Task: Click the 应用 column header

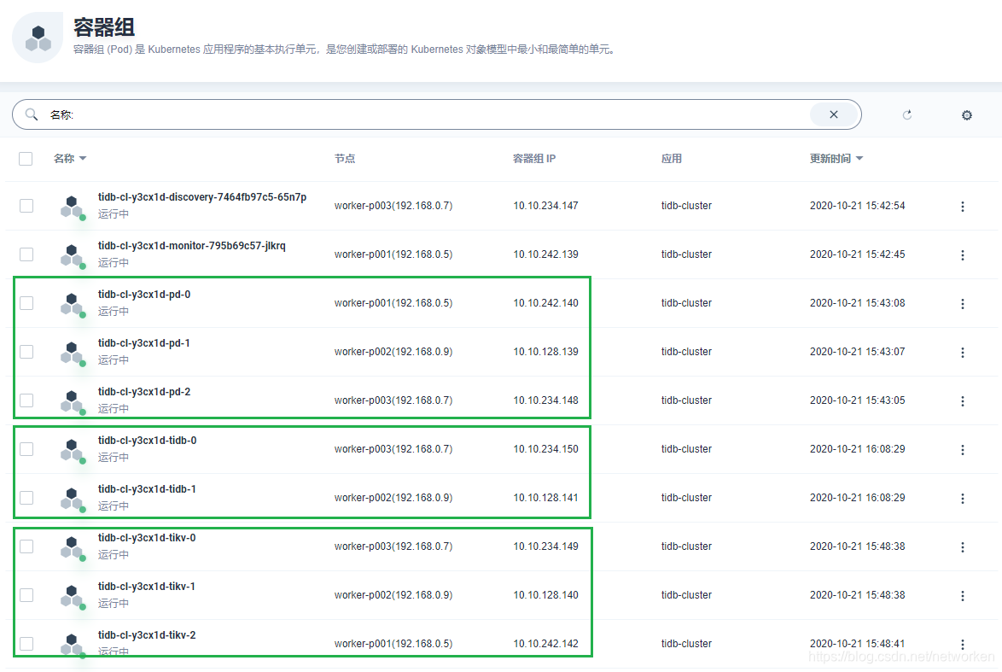Action: [672, 159]
